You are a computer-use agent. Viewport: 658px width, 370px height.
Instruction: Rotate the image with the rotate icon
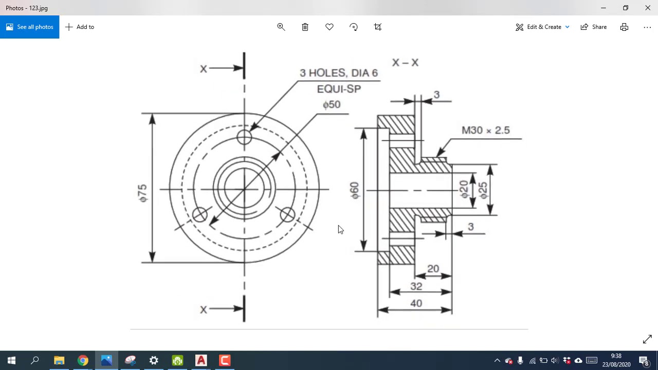pyautogui.click(x=353, y=27)
